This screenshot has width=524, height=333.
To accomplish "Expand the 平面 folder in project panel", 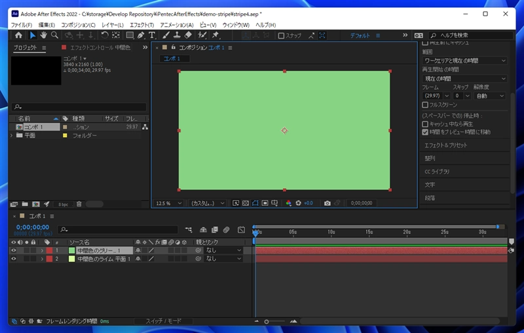I will point(12,136).
